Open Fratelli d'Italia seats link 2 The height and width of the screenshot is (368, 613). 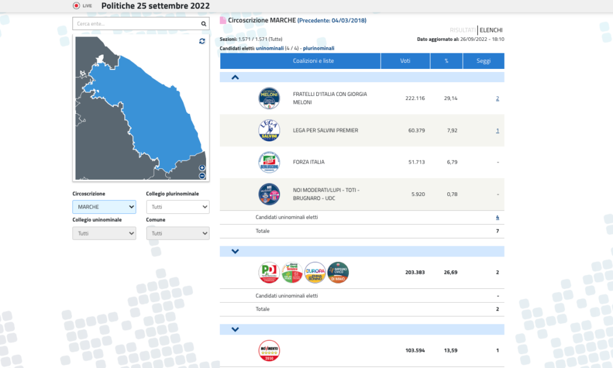click(x=497, y=98)
